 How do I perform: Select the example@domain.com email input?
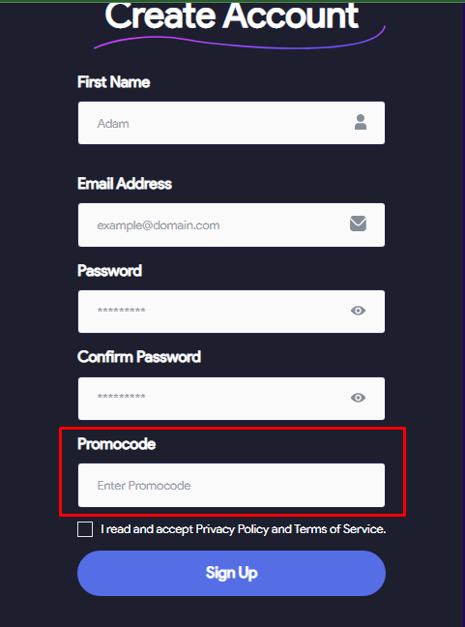click(231, 224)
